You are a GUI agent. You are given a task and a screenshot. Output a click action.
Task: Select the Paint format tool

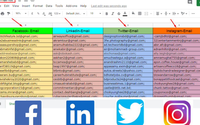point(9,14)
